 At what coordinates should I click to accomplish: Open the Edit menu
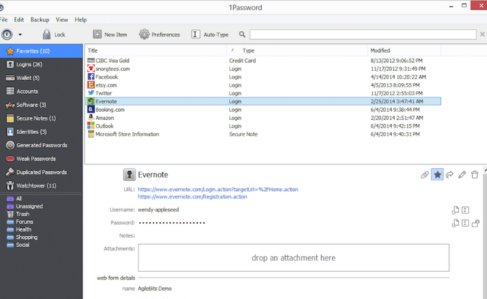pyautogui.click(x=19, y=19)
